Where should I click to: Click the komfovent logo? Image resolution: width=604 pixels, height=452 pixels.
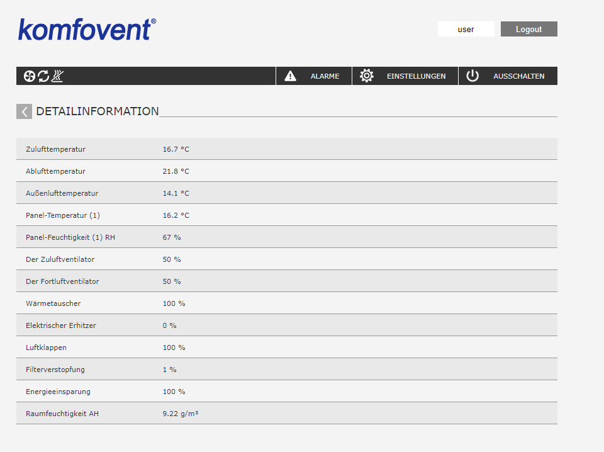coord(87,30)
